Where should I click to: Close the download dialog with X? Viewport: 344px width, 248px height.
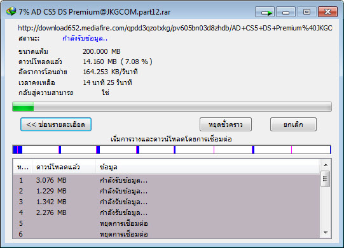pyautogui.click(x=327, y=12)
